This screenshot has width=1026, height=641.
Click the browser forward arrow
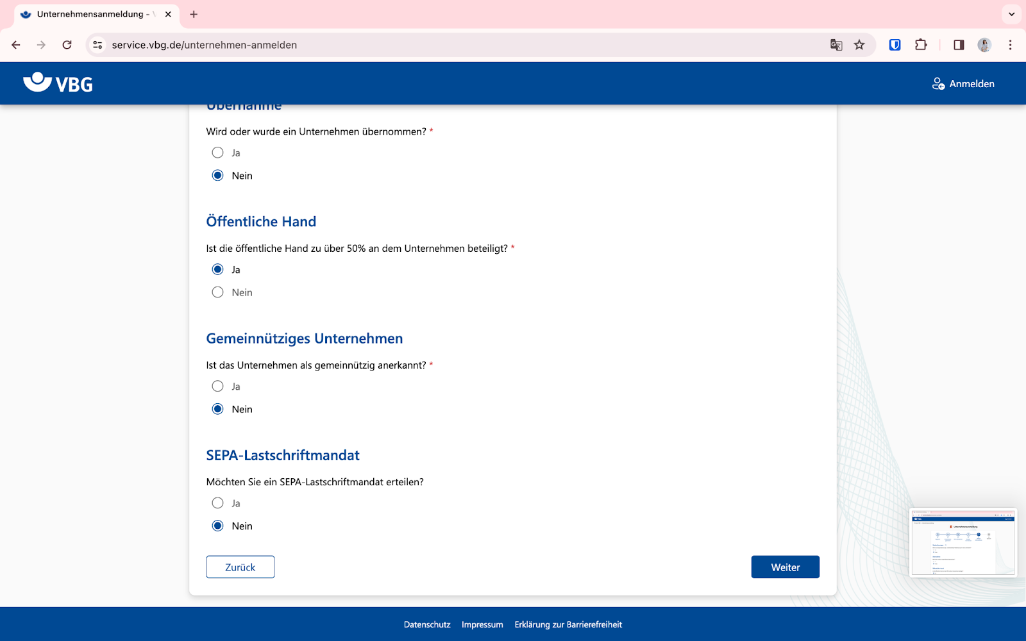coord(41,45)
